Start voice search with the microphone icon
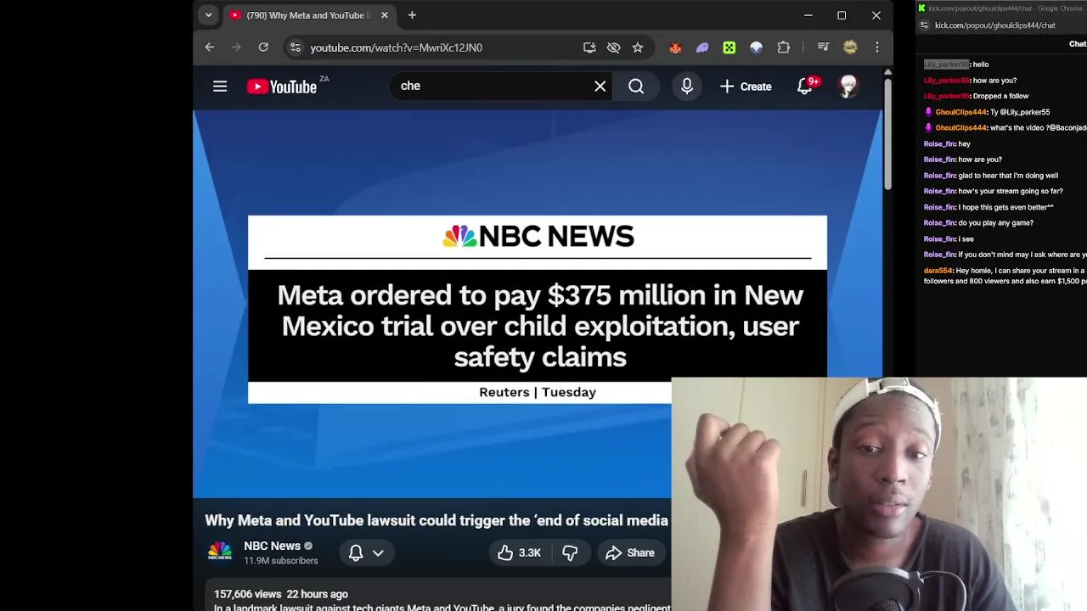 point(687,86)
